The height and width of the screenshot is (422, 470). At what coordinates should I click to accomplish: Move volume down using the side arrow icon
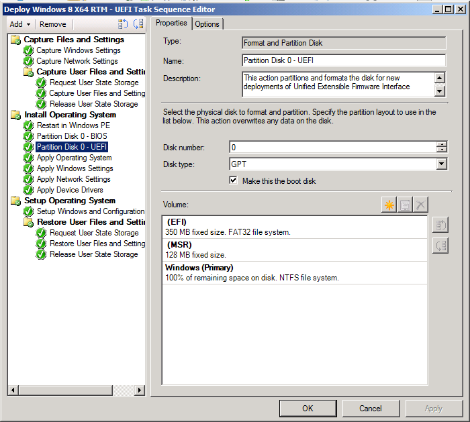440,246
